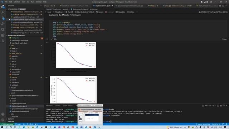229x129 pixels.
Task: Switch to the Problems panel tab
Action: pos(49,106)
